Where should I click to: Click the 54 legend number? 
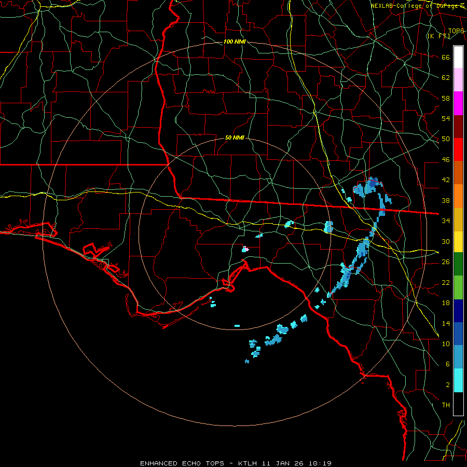point(446,118)
